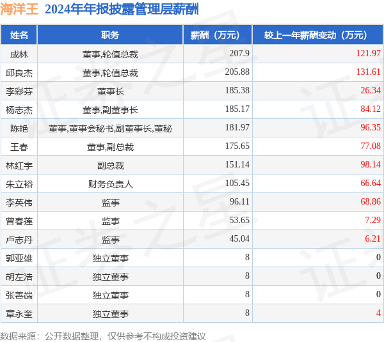Click the name cell 郭亚雄

pyautogui.click(x=19, y=258)
